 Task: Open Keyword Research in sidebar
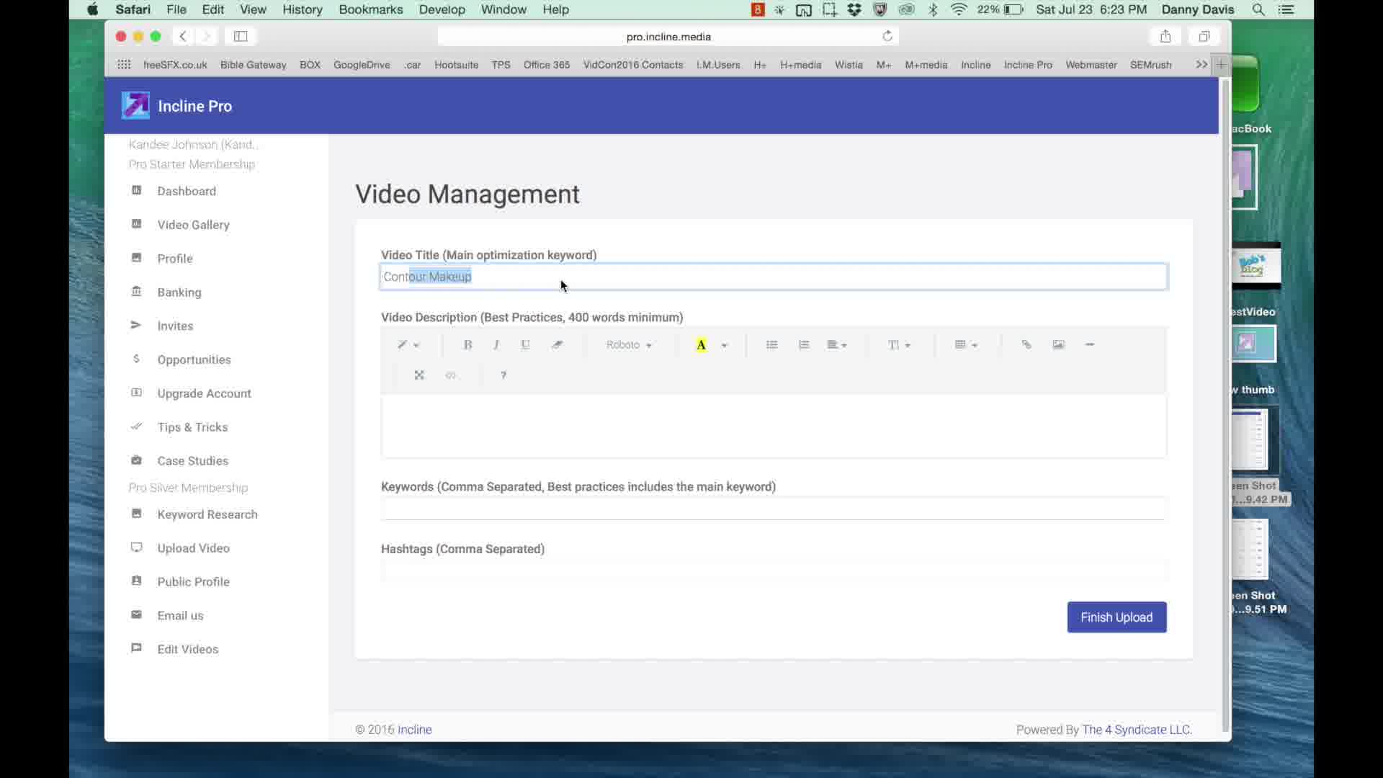tap(207, 515)
